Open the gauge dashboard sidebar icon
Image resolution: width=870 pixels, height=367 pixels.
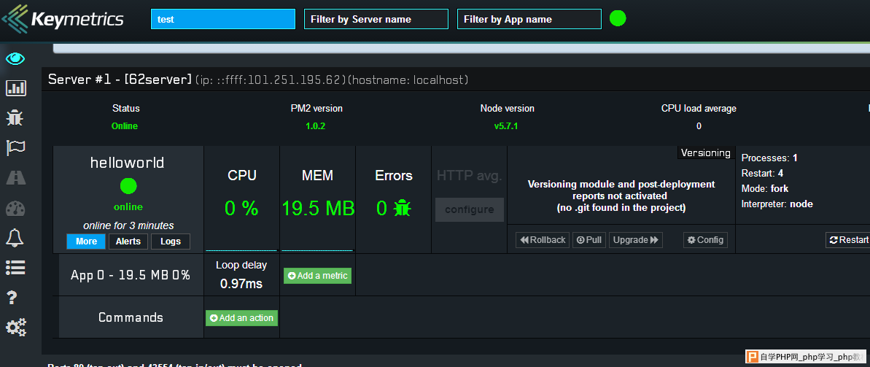point(15,208)
